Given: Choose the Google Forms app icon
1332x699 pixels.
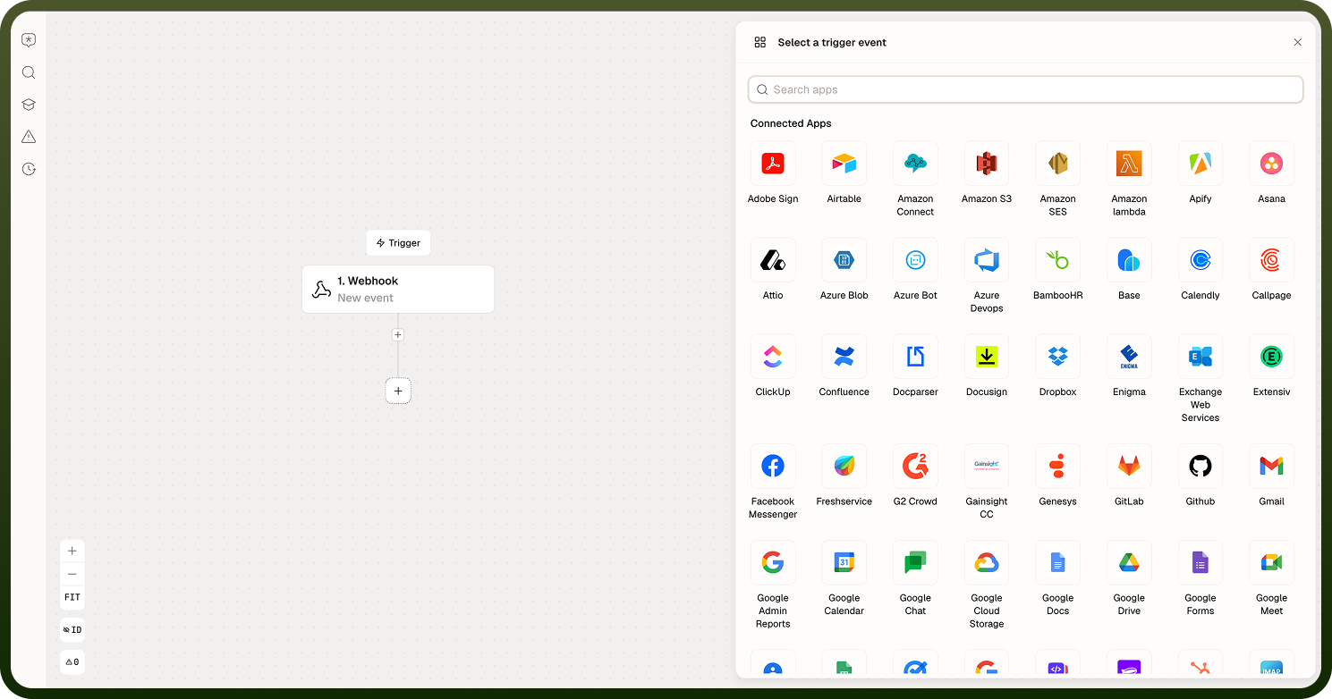Looking at the screenshot, I should (x=1200, y=563).
